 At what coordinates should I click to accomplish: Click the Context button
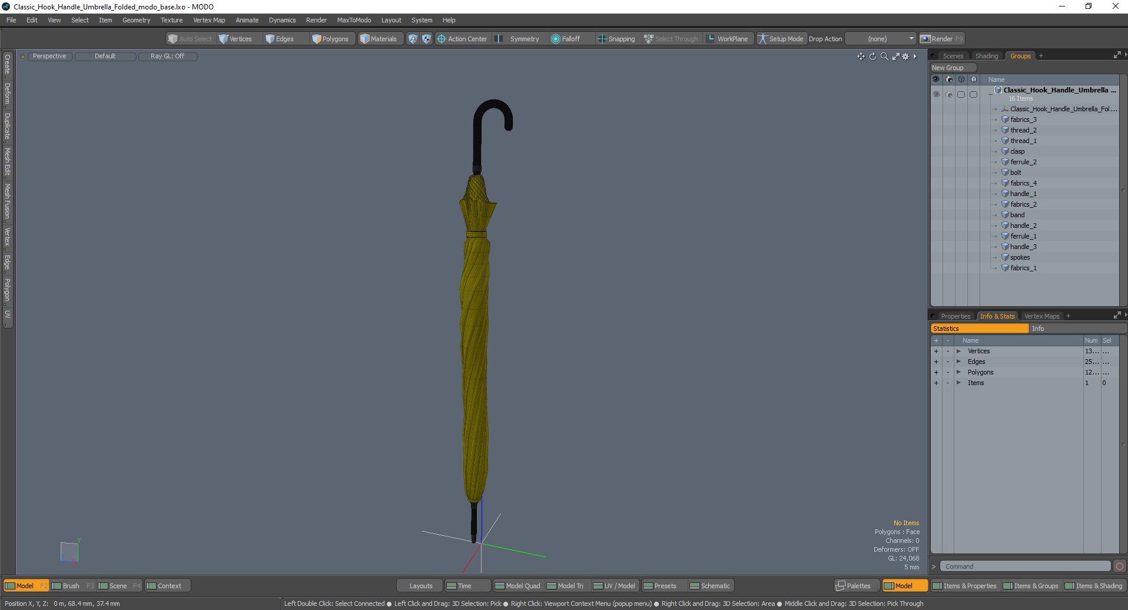point(168,586)
